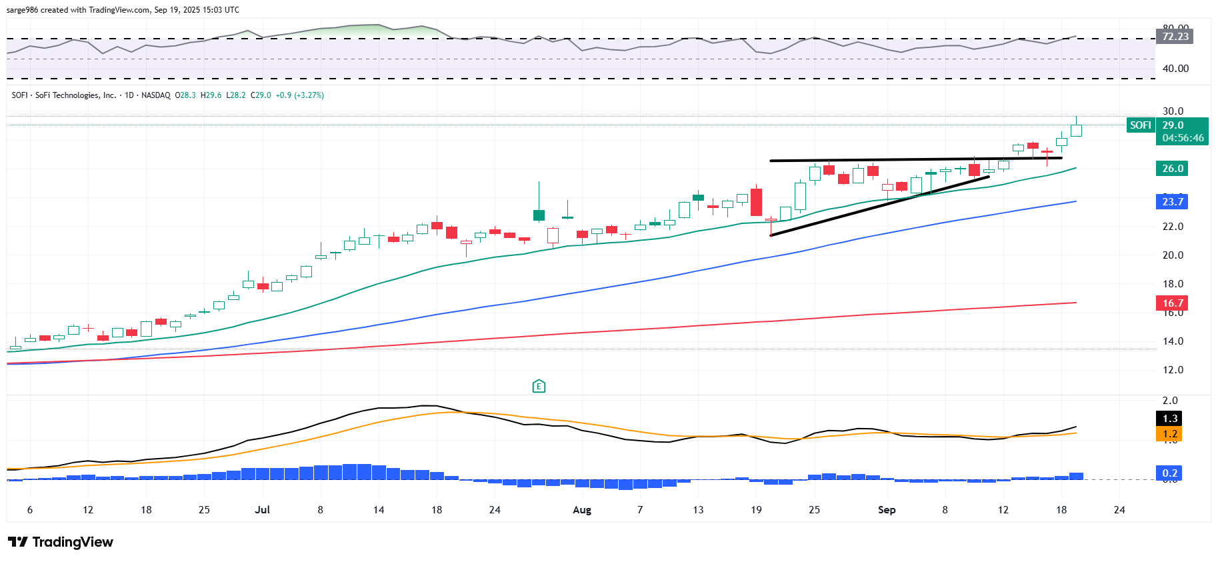Click the SoFi Technologies, Inc. chart title
This screenshot has width=1218, height=562.
pyautogui.click(x=75, y=95)
